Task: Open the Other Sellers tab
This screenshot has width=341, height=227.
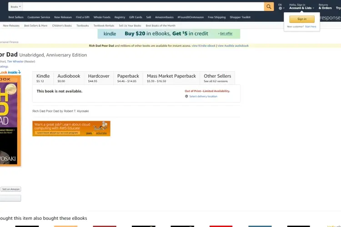Action: click(217, 78)
